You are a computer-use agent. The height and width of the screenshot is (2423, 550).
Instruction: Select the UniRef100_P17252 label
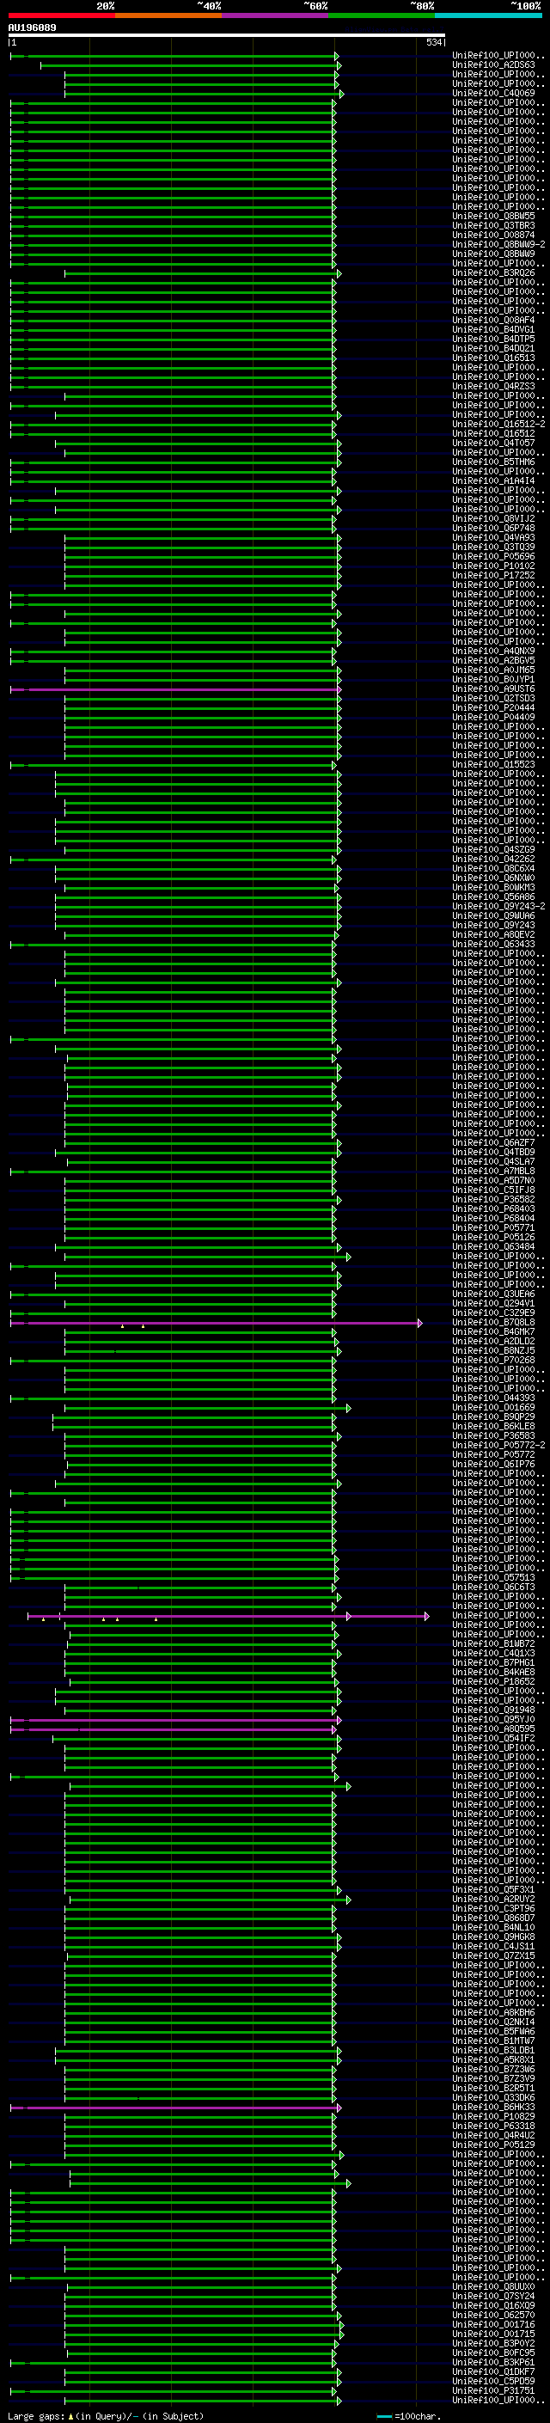pos(493,576)
